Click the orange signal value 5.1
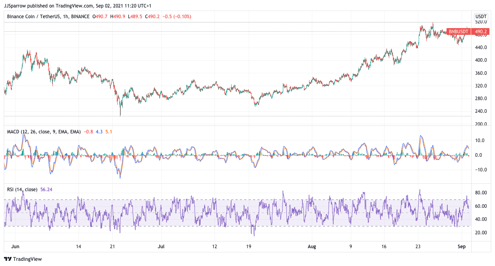The image size is (495, 266). [x=109, y=132]
